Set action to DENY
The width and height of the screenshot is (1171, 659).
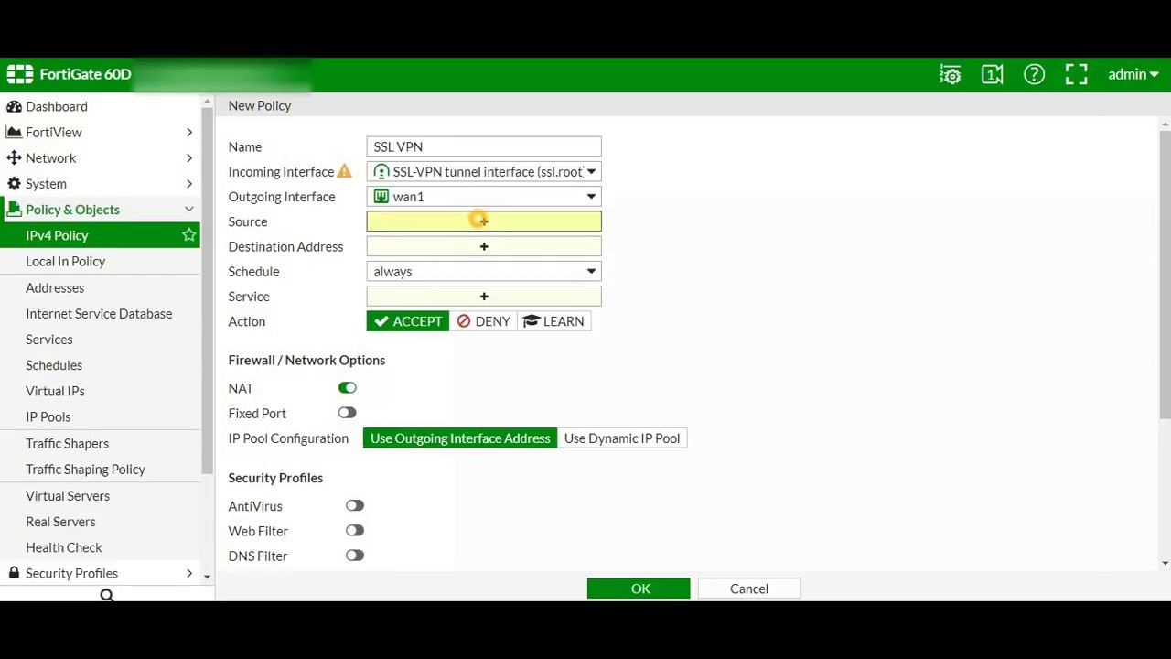[x=483, y=321]
